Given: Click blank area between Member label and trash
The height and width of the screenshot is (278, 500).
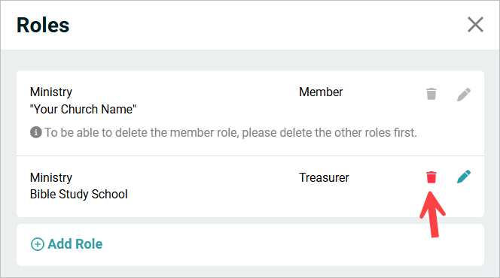Looking at the screenshot, I should (x=384, y=92).
